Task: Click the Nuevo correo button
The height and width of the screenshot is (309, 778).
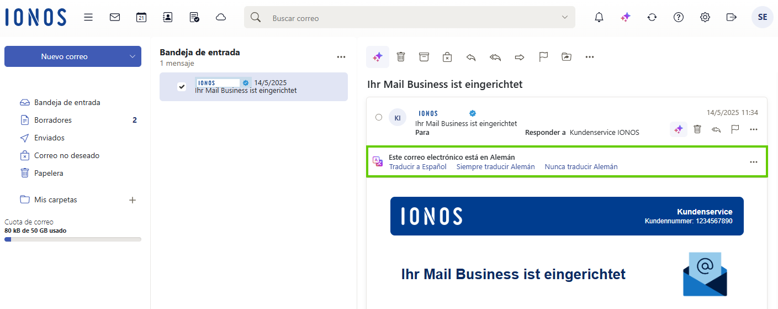Action: click(x=64, y=56)
